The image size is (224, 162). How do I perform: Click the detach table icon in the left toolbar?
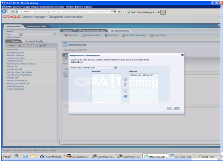(44, 46)
